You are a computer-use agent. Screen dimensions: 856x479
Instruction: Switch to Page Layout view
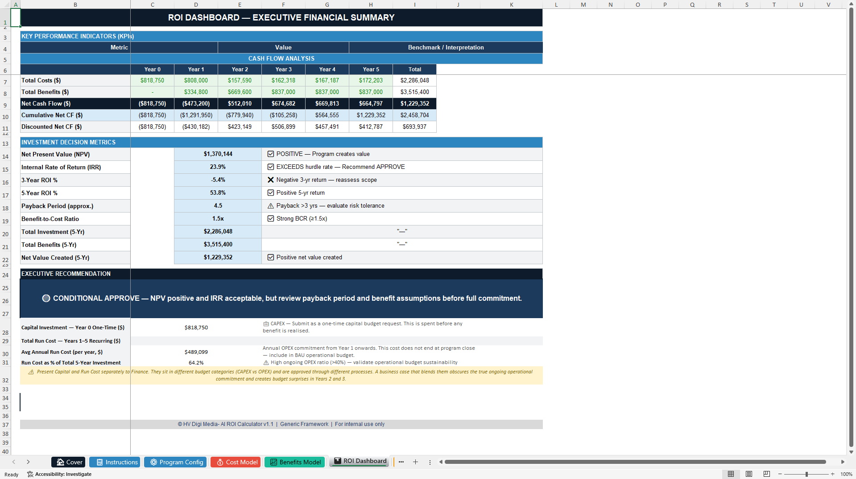pos(749,474)
